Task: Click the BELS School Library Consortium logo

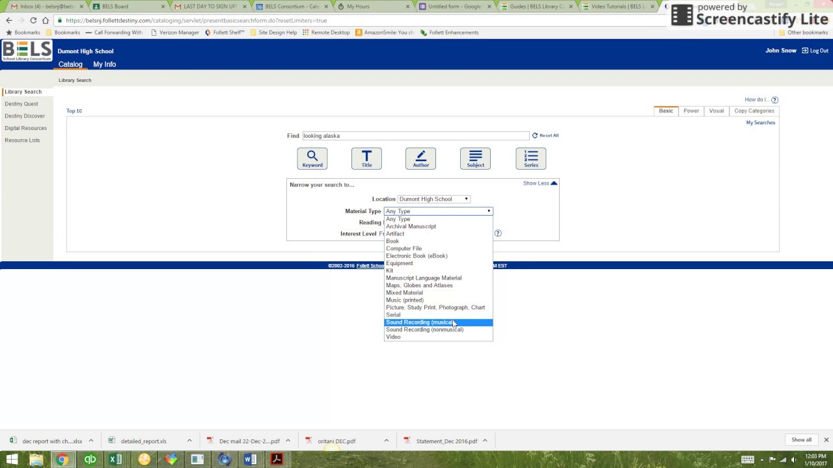Action: click(x=27, y=51)
